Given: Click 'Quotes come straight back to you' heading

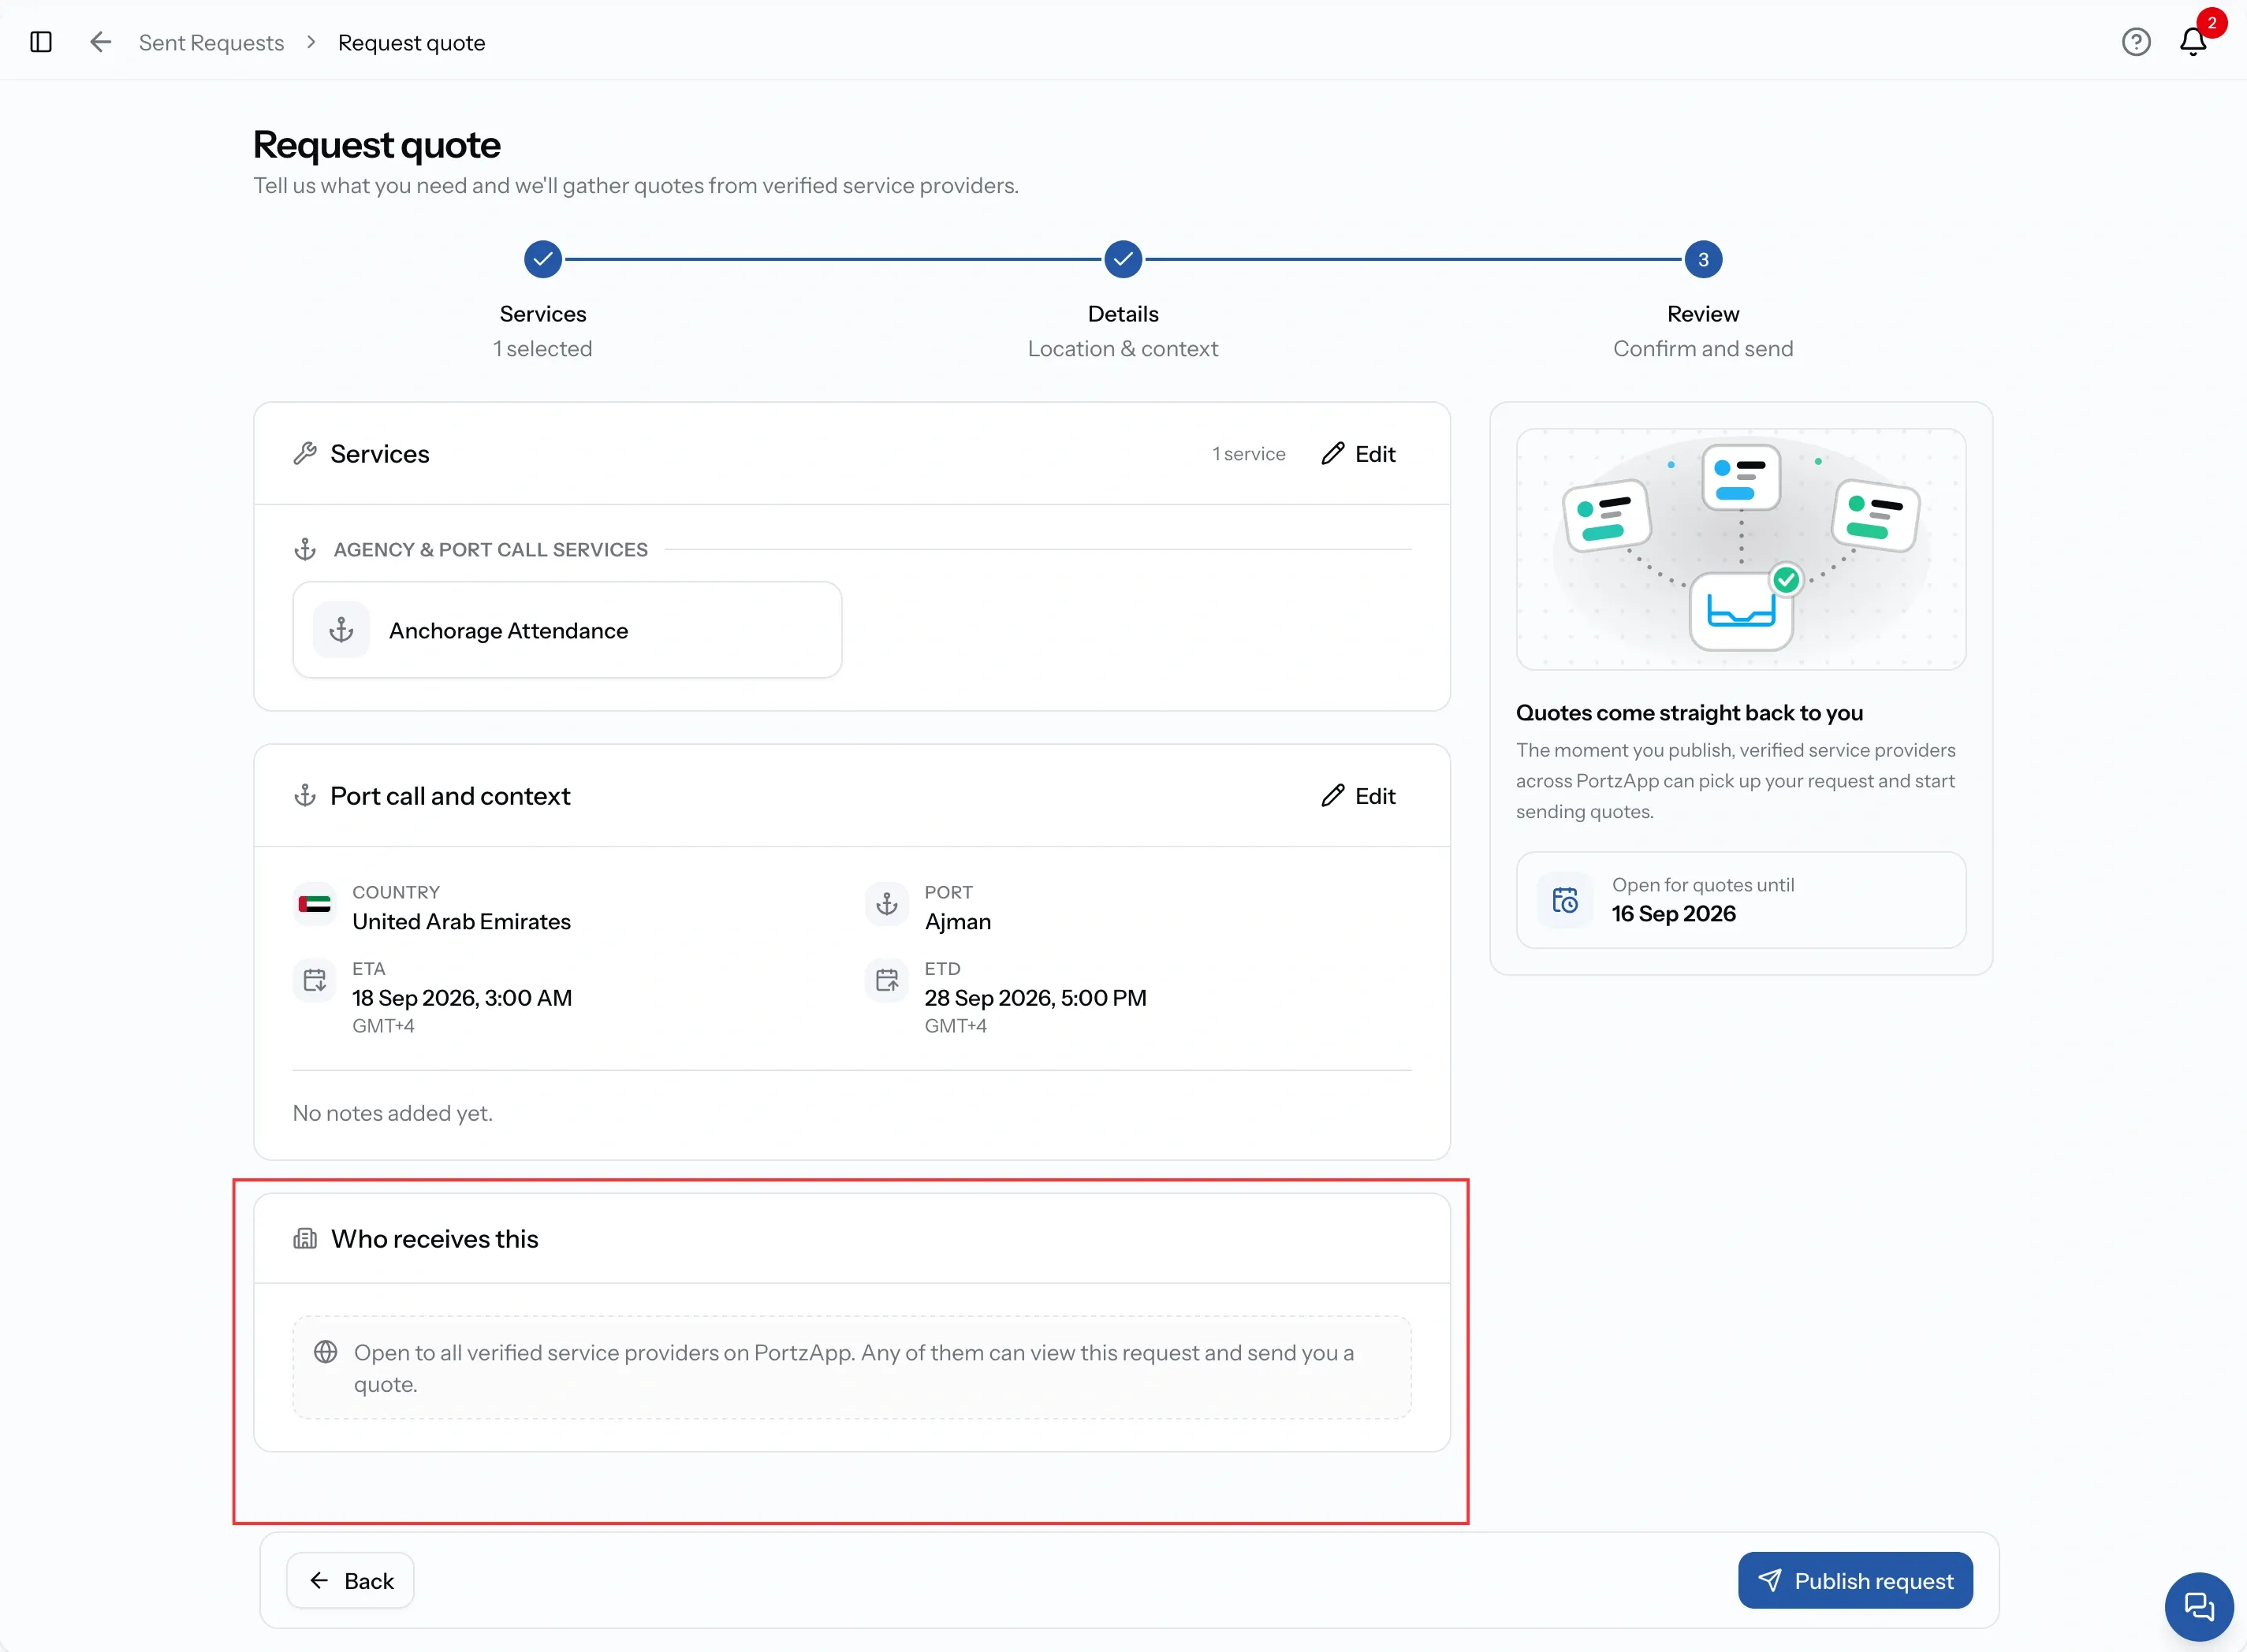Looking at the screenshot, I should tap(1689, 713).
